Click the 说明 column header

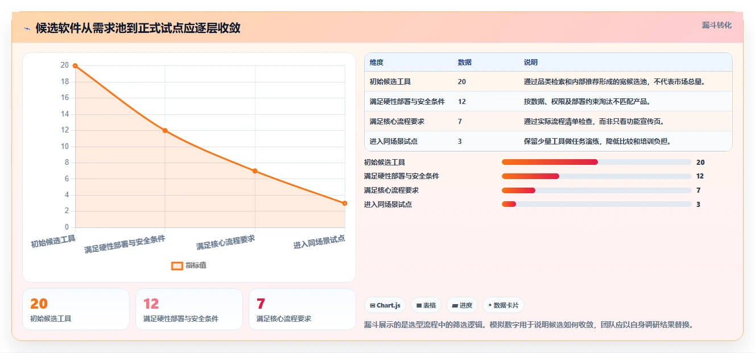pos(531,63)
